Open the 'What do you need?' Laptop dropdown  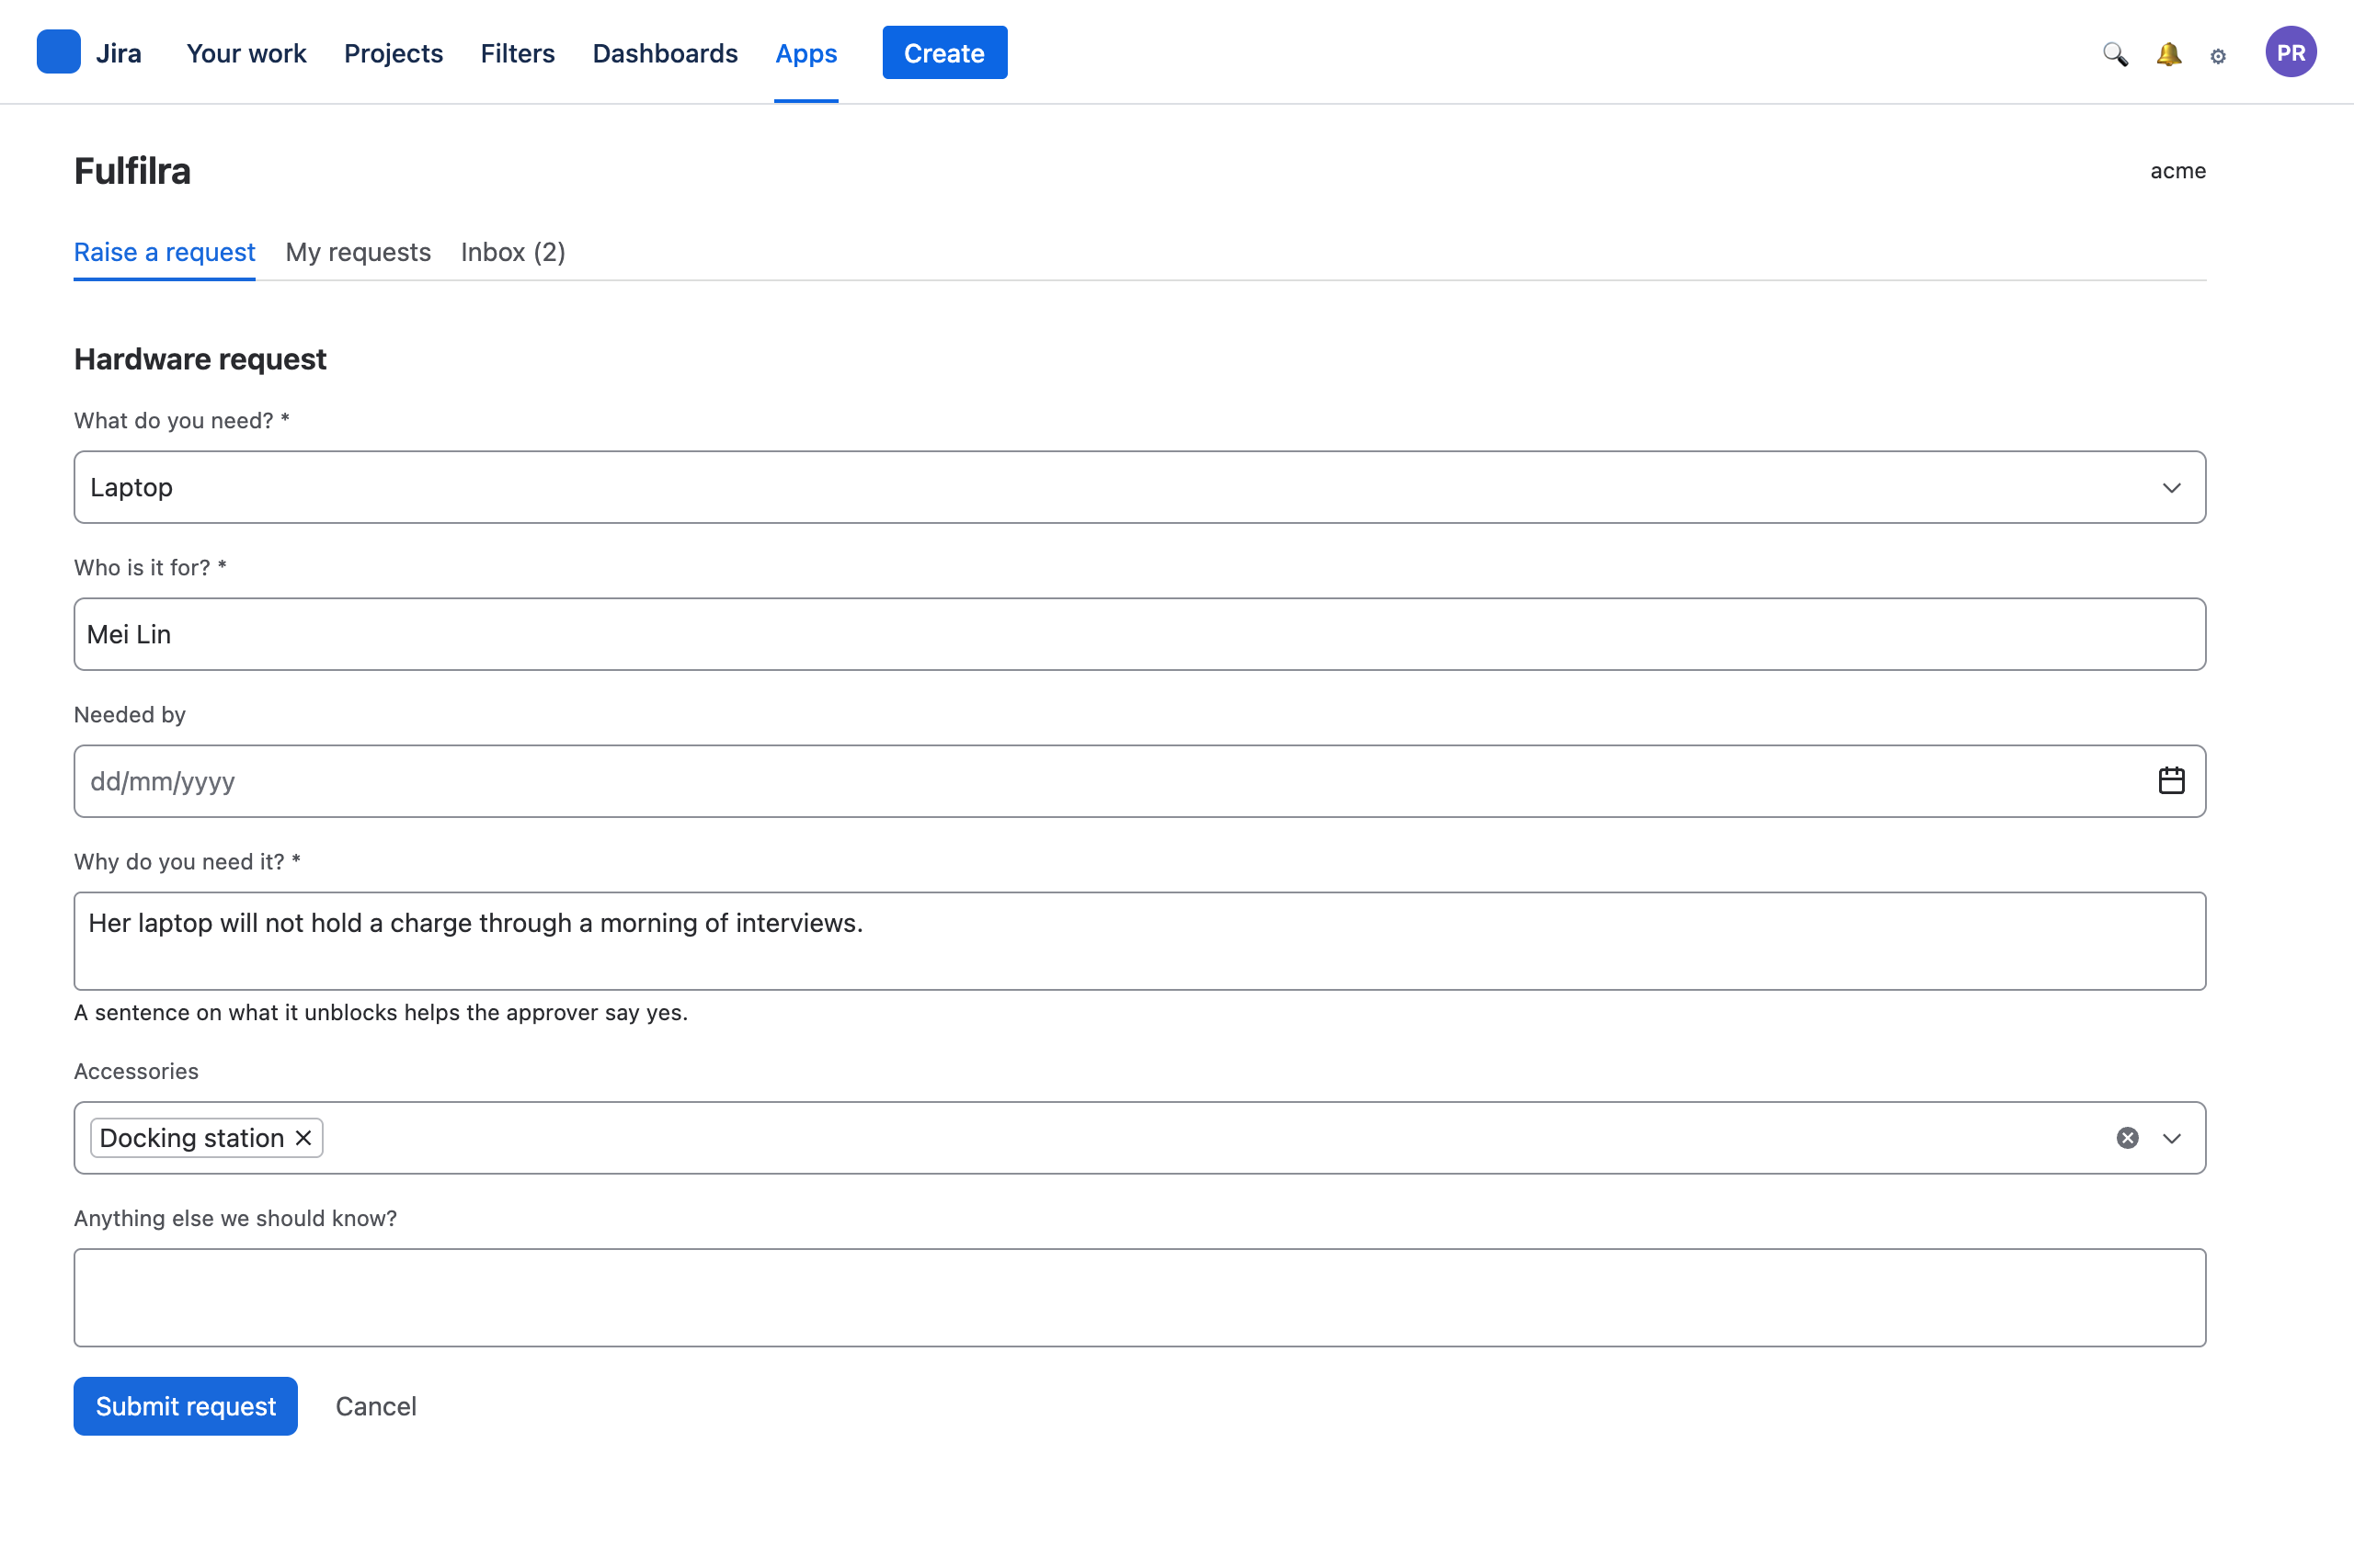[x=1139, y=487]
